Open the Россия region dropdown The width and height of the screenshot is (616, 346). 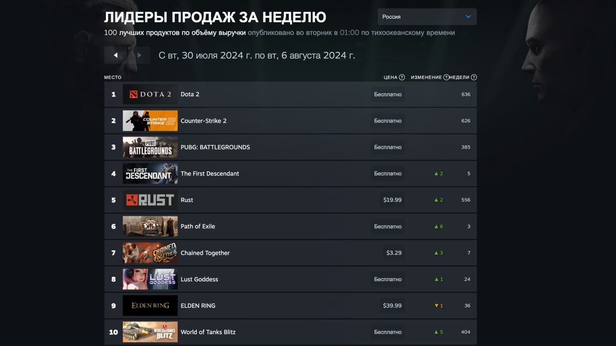[x=427, y=17]
